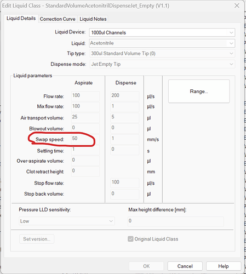Viewport: 246px width, 274px height.
Task: Open the Dispense mode dropdown
Action: click(162, 64)
